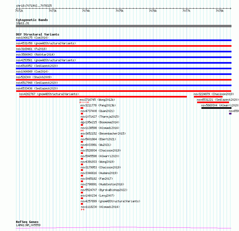
Task: Click nsv1064849 (Coe2014) variant label
Action: [32, 71]
